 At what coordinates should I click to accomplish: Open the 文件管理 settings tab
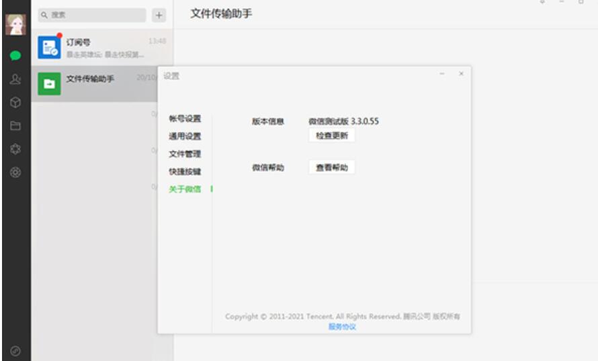(185, 154)
